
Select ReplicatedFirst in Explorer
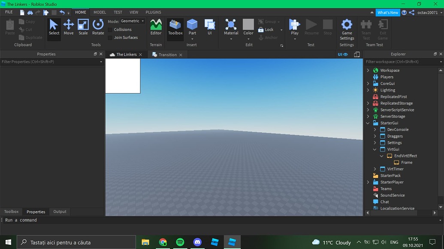pos(393,97)
